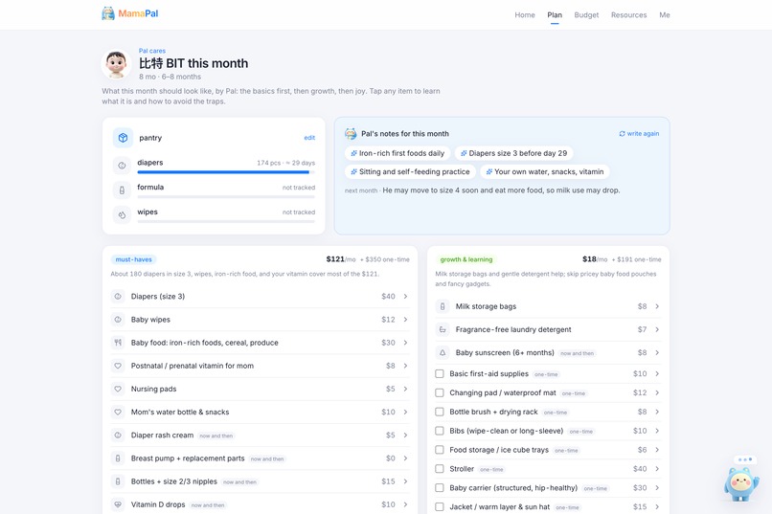Screen dimensions: 772x514
Task: Click Sitting and self-feeding practice chip
Action: coord(410,171)
